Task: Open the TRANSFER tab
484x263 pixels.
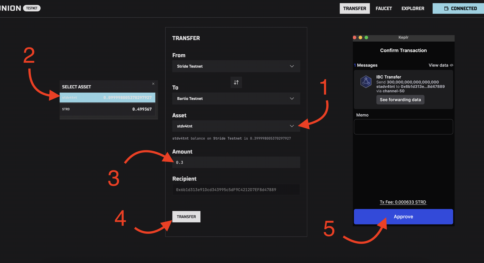Action: [x=355, y=8]
